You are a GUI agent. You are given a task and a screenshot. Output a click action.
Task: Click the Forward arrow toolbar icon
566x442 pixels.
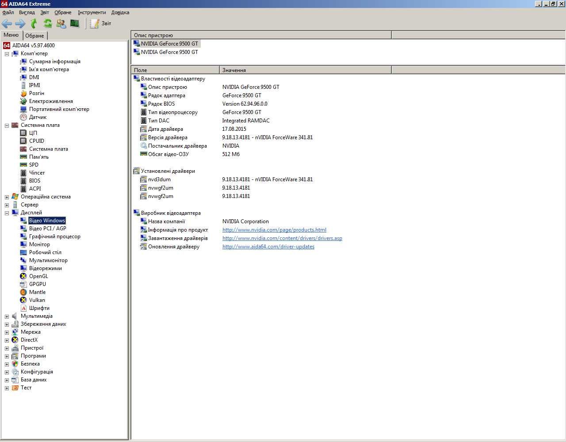[x=20, y=23]
